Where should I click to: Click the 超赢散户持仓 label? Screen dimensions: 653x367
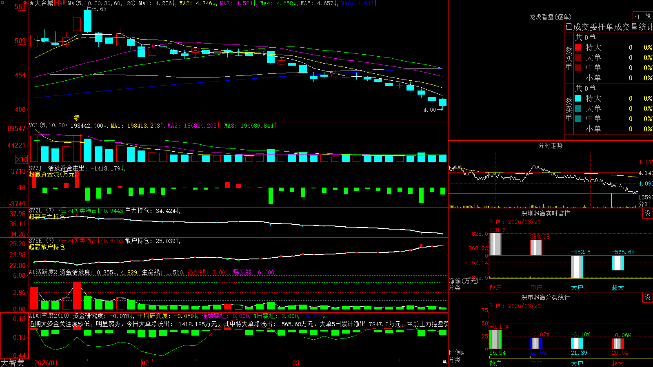(47, 247)
